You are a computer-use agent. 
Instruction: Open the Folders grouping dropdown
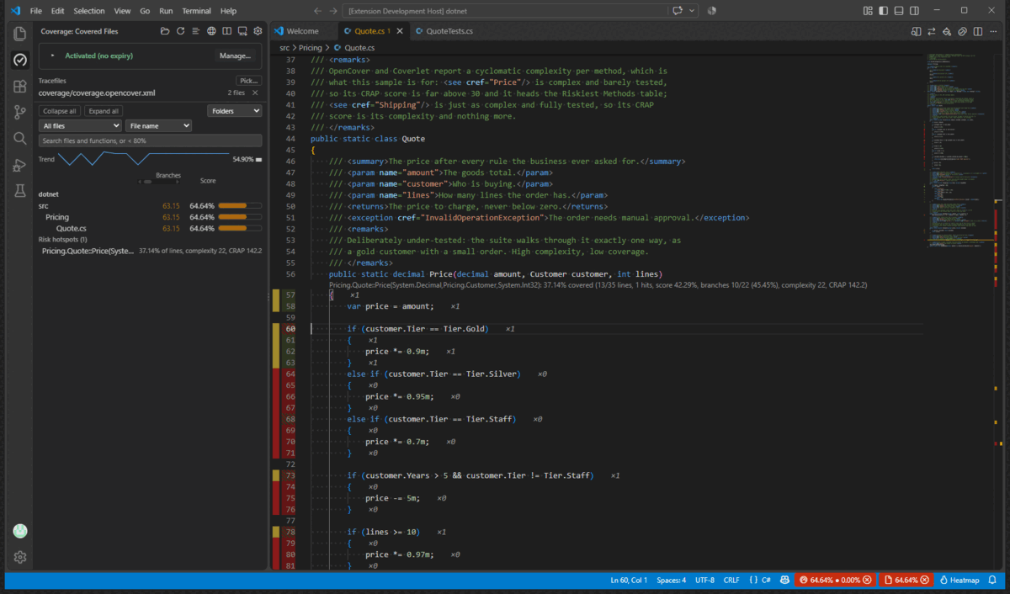point(234,111)
